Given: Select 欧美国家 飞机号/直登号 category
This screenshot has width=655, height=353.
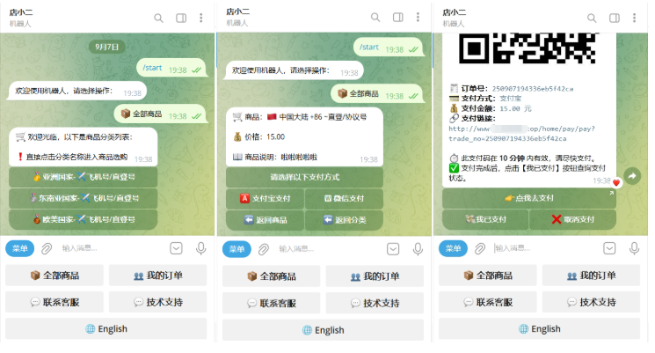Looking at the screenshot, I should (x=84, y=219).
